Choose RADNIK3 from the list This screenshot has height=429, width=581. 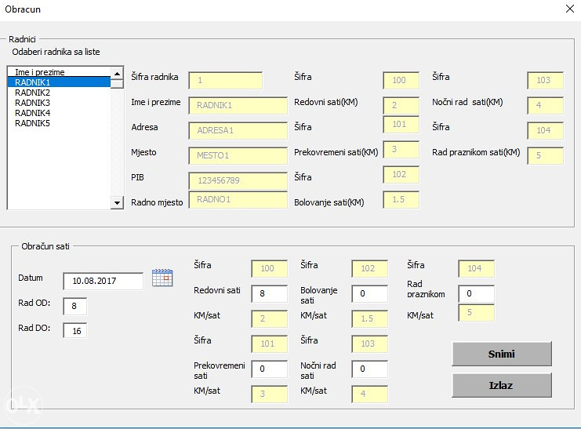pos(60,103)
